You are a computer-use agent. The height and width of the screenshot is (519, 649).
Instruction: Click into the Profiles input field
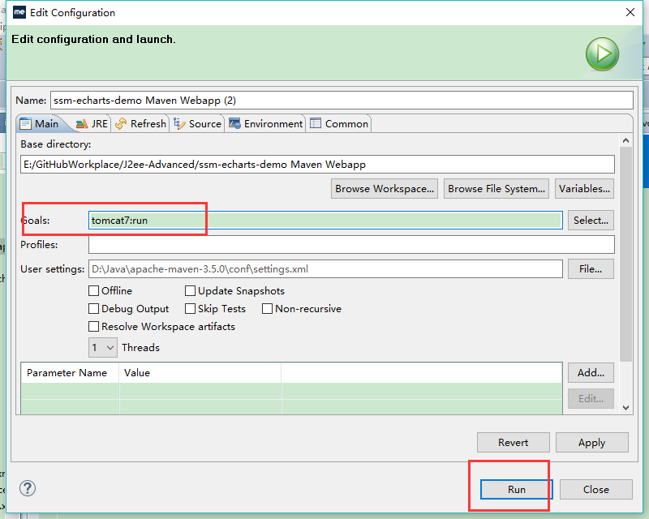[x=351, y=245]
